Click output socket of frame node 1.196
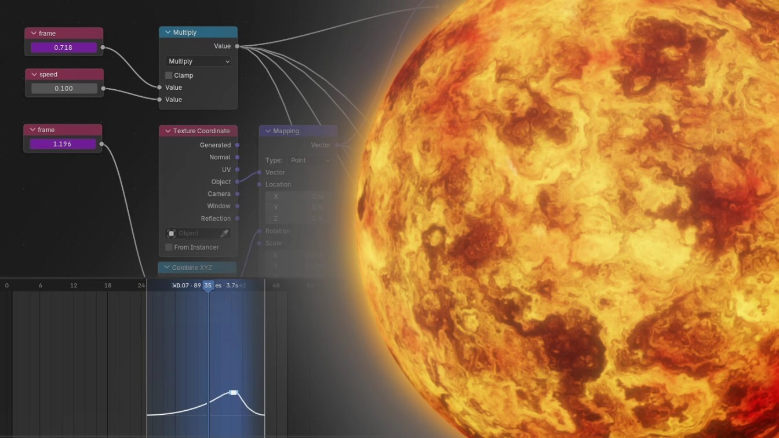This screenshot has width=779, height=438. point(101,144)
